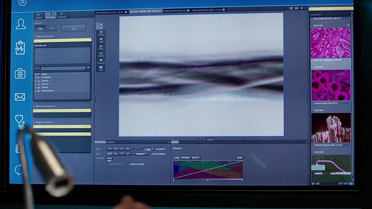The height and width of the screenshot is (209, 372).
Task: Expand the Sharpen method group
Action: (36, 81)
